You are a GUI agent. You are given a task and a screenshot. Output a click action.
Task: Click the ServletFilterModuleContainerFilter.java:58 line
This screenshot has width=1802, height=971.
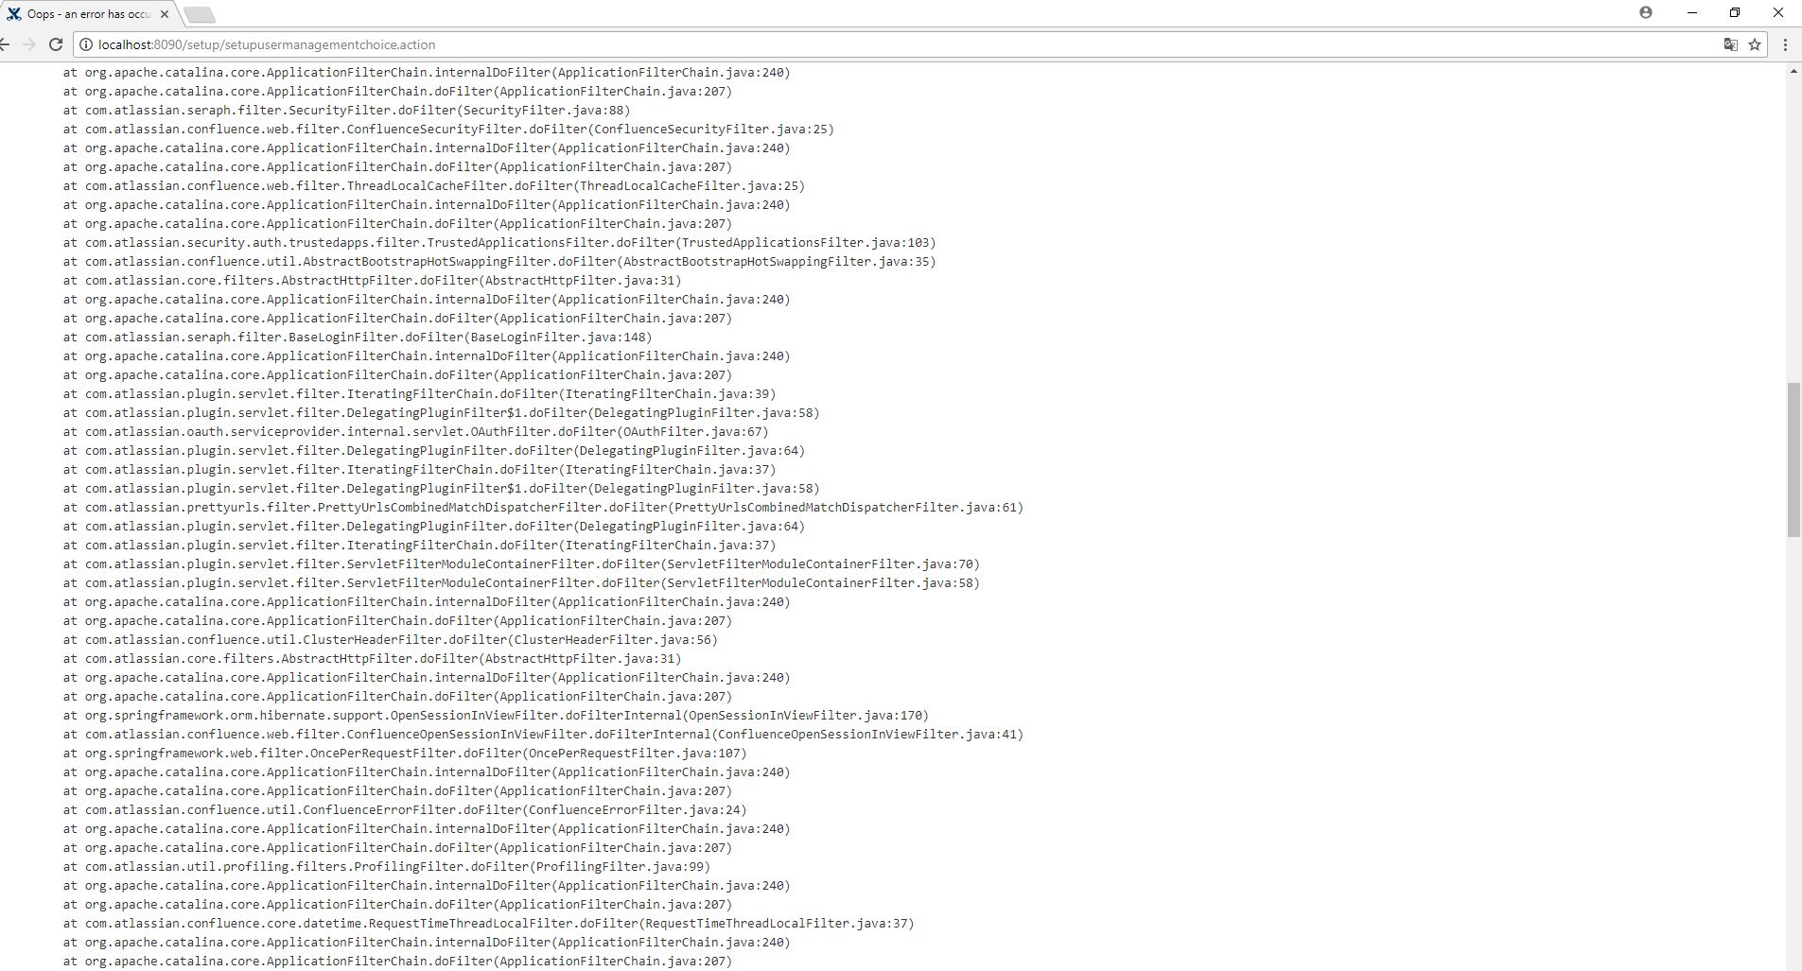pyautogui.click(x=521, y=583)
